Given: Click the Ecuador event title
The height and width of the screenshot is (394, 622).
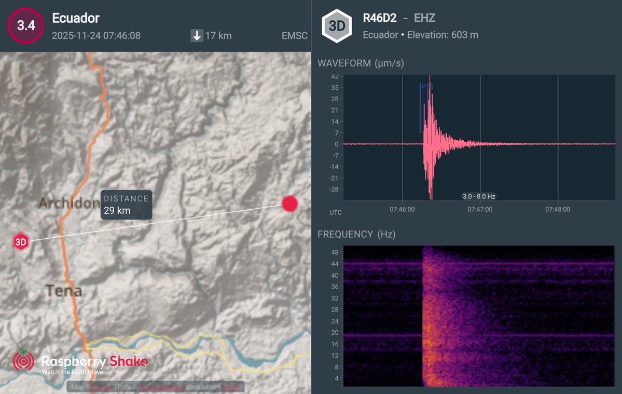Looking at the screenshot, I should (75, 18).
